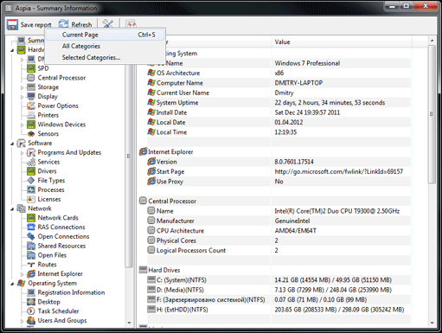Click the right pane scrollbar thumb

pyautogui.click(x=432, y=114)
